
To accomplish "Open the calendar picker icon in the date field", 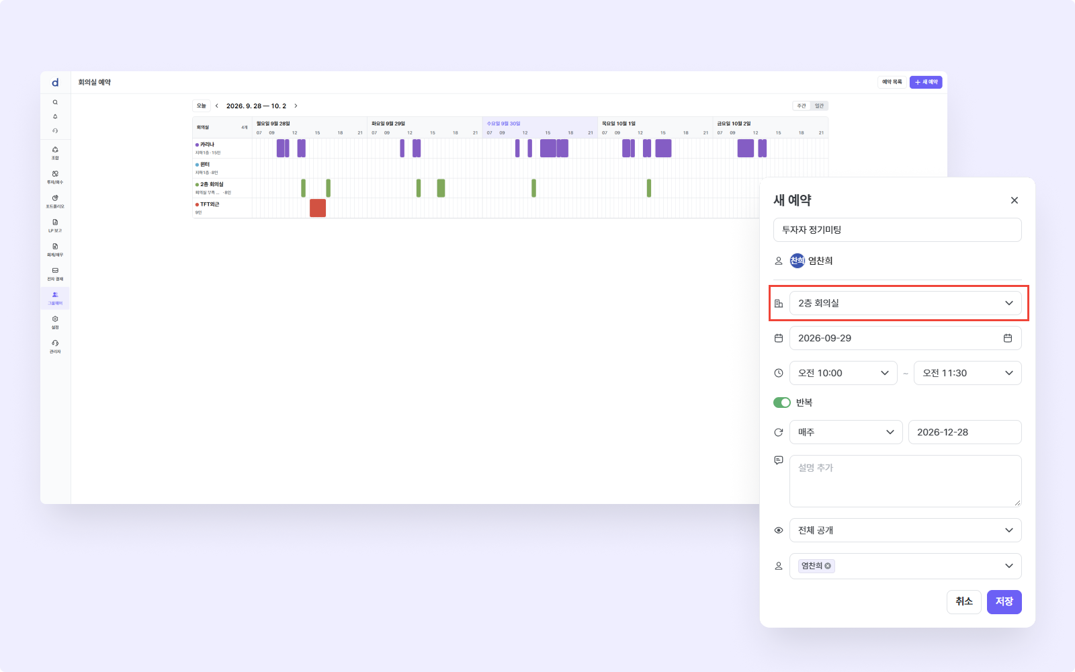I will pos(1008,338).
